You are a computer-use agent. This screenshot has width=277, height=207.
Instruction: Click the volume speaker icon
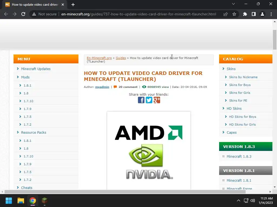pos(253,201)
